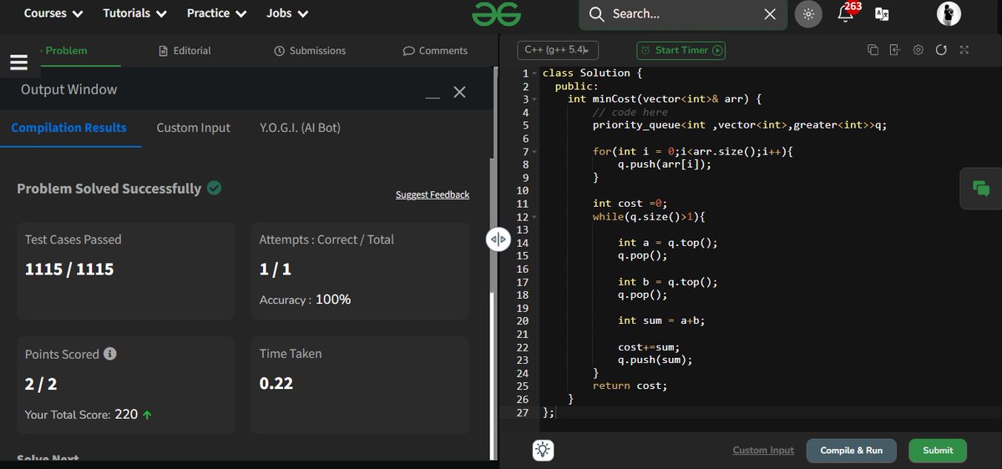Screen dimensions: 1002x469
Task: Click the Compile & Run button
Action: [851, 451]
